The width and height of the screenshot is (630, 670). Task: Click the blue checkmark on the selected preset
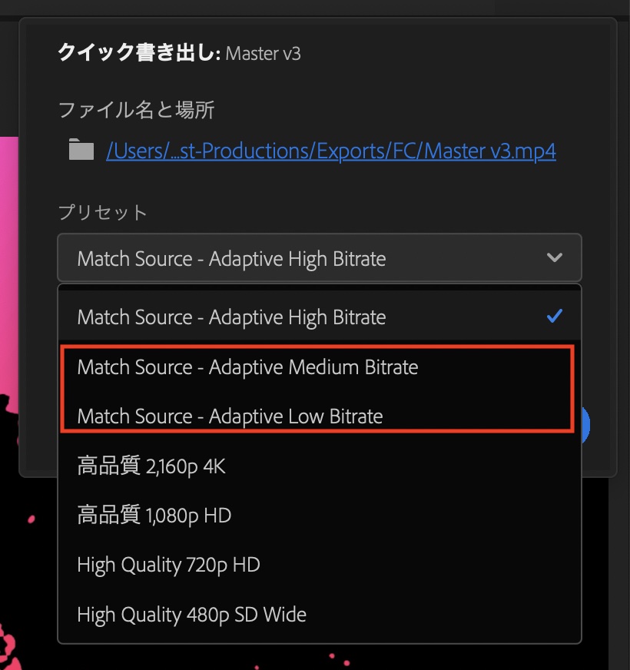pos(555,317)
